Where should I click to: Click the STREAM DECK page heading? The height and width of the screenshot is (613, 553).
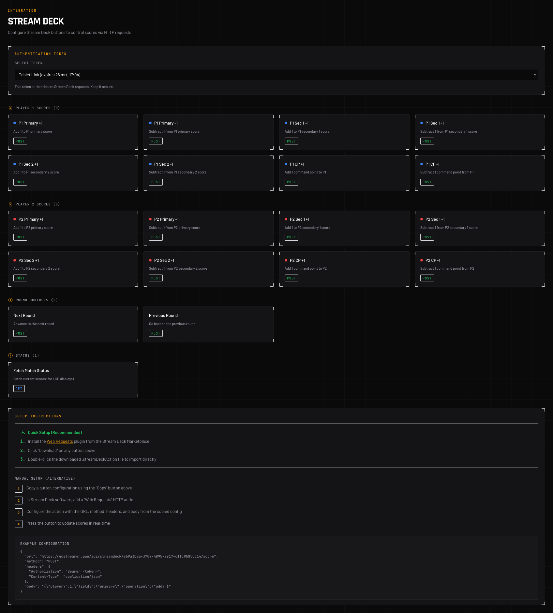click(36, 22)
